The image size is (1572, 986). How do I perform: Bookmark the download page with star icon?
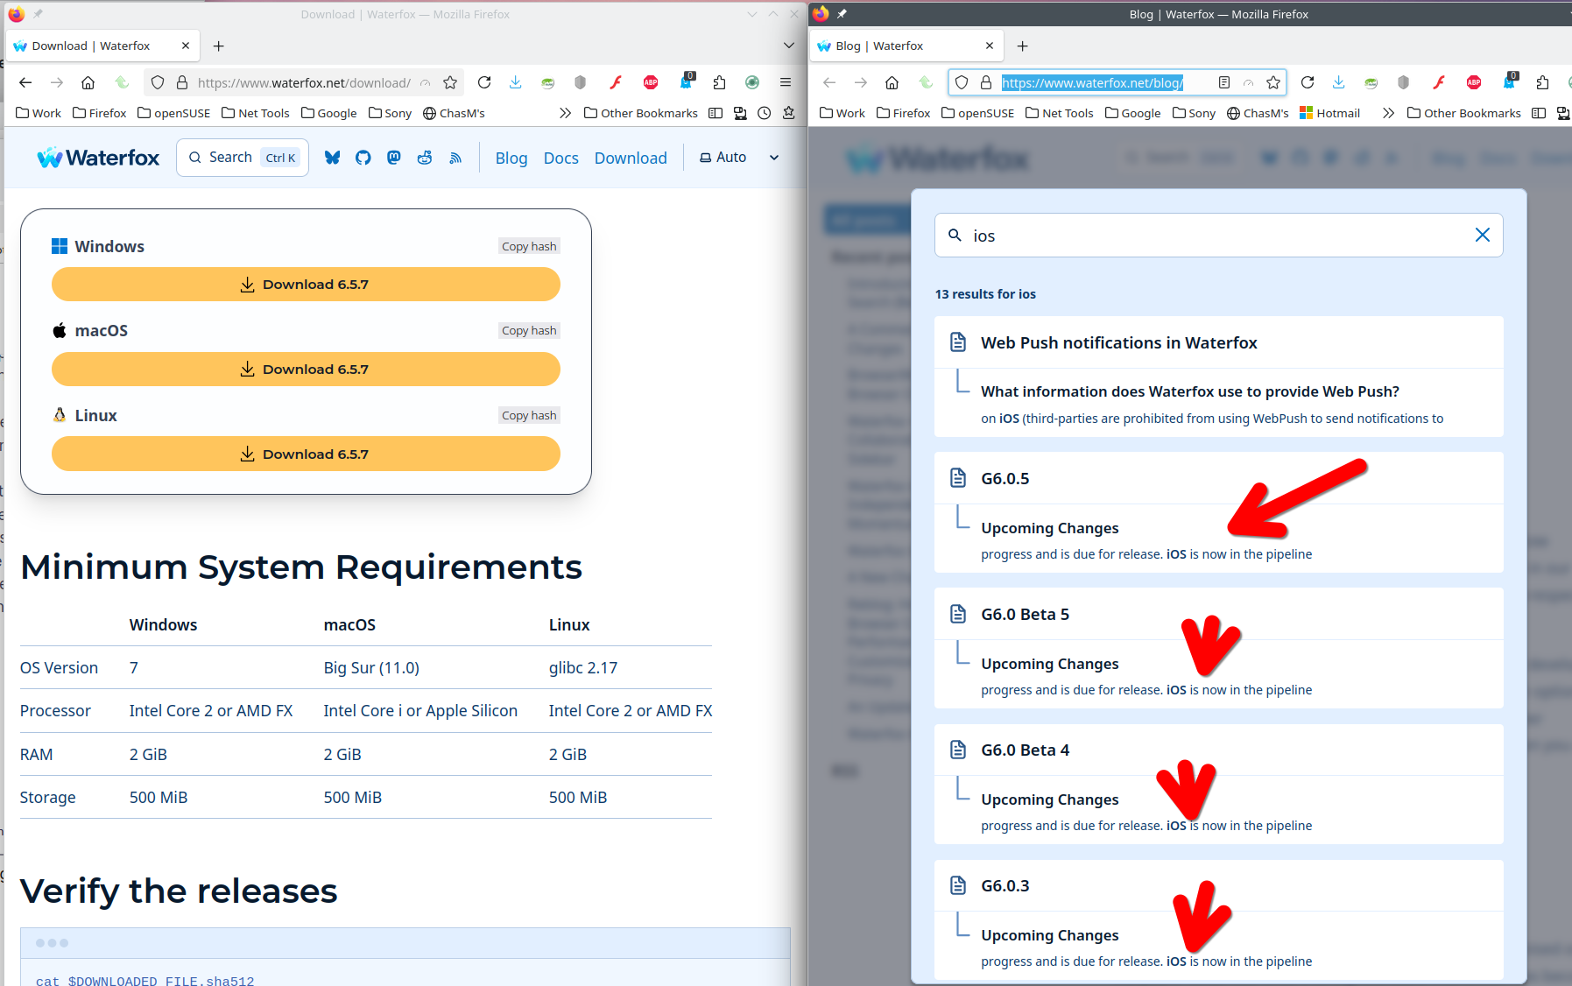pyautogui.click(x=450, y=82)
